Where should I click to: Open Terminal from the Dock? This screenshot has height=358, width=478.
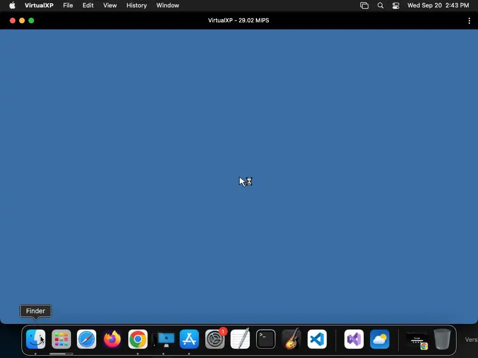[266, 339]
